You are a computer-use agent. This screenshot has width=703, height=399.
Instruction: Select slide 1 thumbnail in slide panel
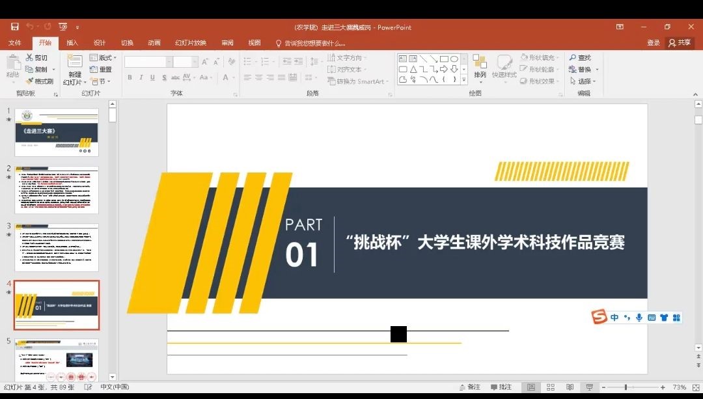point(57,132)
